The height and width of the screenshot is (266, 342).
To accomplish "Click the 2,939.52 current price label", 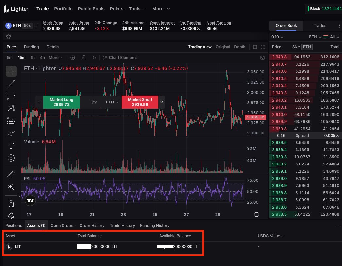I will (256, 117).
